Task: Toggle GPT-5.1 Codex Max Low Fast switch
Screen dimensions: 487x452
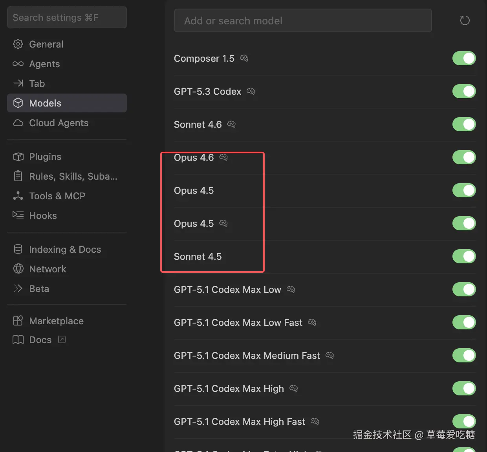Action: coord(464,322)
